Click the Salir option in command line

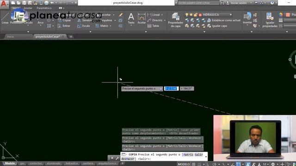(x=198, y=155)
